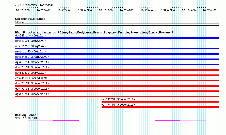The width and height of the screenshot is (226, 135).
Task: Select the red loss bar for dgv474n54
Action: coord(160,107)
